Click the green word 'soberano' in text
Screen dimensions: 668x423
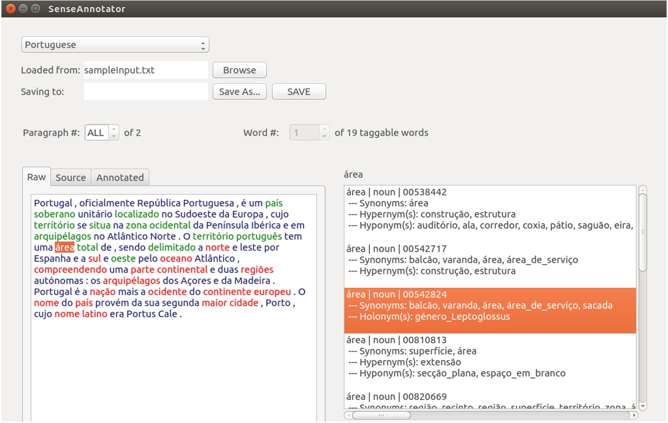[54, 214]
